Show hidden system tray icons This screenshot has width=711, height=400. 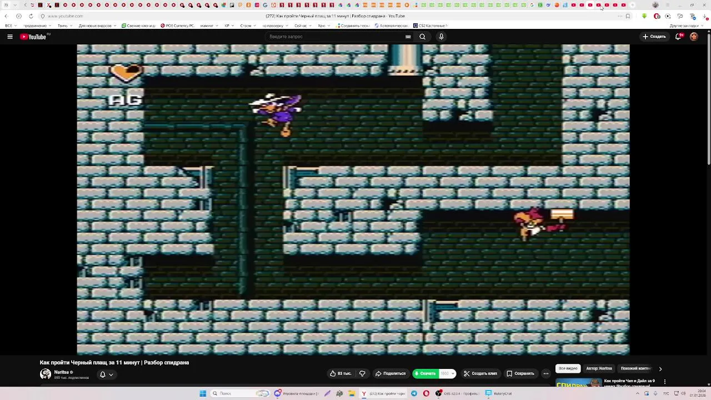tap(638, 393)
